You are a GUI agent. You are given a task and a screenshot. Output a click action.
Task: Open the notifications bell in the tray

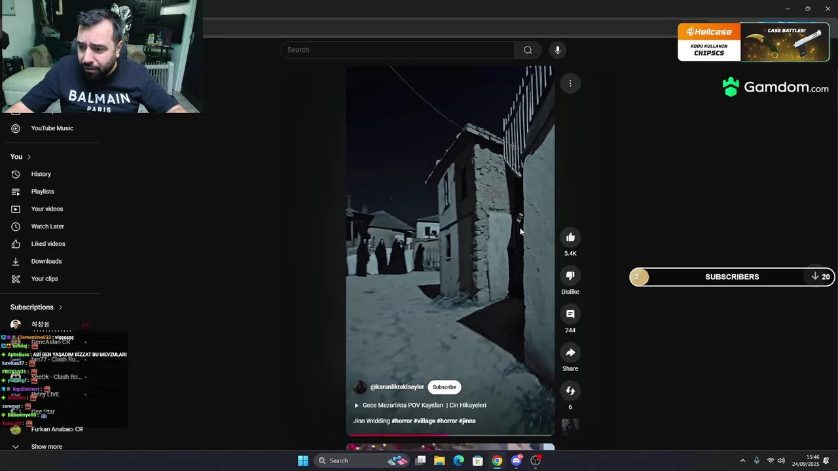[x=827, y=461]
